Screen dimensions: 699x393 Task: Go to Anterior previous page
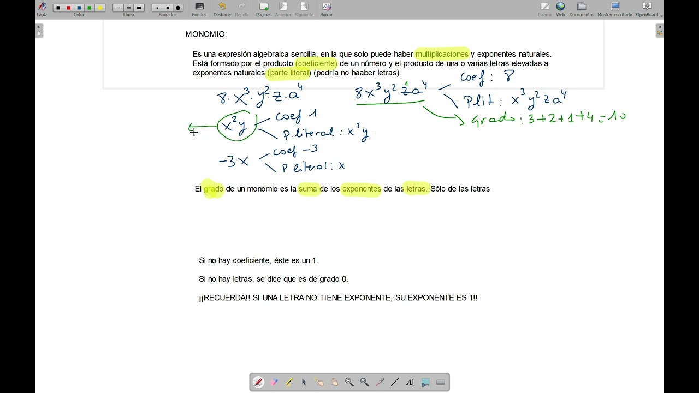(283, 9)
